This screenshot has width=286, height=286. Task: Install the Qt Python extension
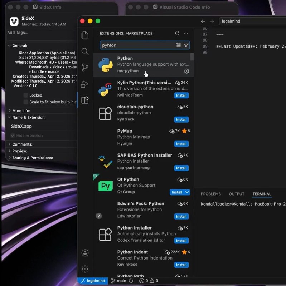click(177, 192)
